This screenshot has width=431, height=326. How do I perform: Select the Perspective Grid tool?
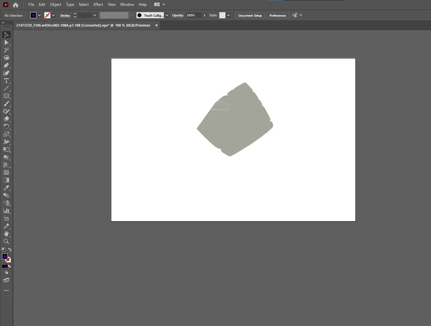pos(6,165)
